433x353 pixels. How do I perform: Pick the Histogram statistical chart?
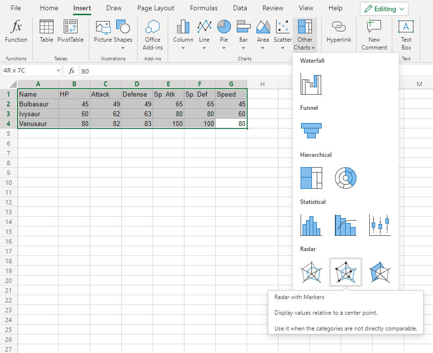click(311, 226)
